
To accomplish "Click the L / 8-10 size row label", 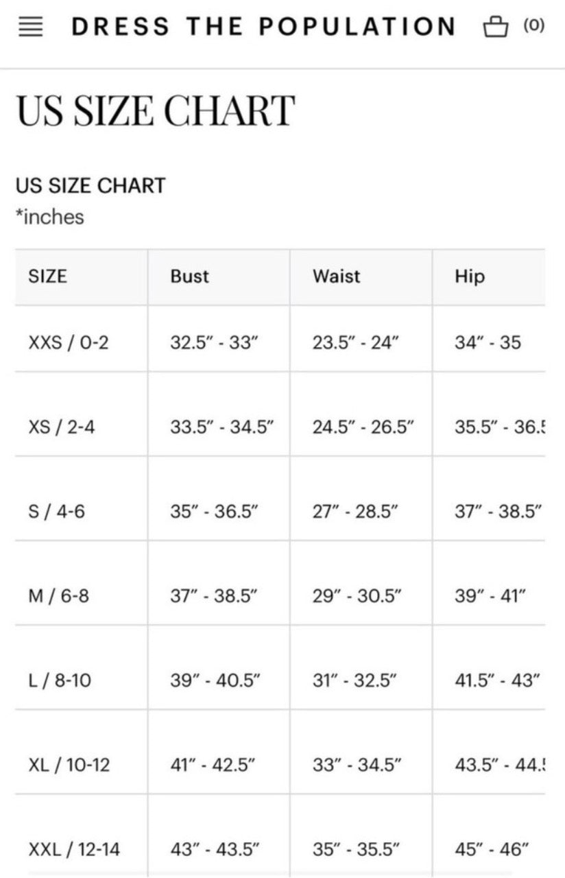I will (x=60, y=680).
